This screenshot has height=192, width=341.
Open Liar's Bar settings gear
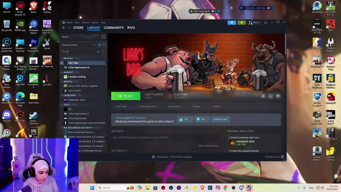[263, 96]
